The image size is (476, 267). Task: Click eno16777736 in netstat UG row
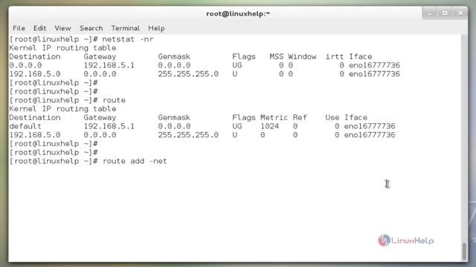pos(374,65)
